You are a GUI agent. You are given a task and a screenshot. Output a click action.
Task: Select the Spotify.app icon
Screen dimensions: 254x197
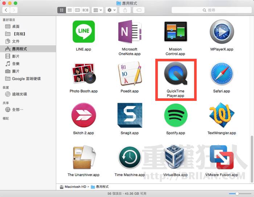(x=176, y=115)
